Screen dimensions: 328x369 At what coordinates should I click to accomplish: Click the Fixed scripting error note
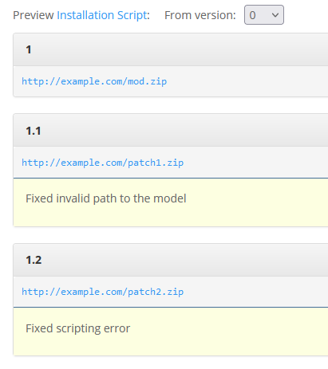[x=77, y=328]
